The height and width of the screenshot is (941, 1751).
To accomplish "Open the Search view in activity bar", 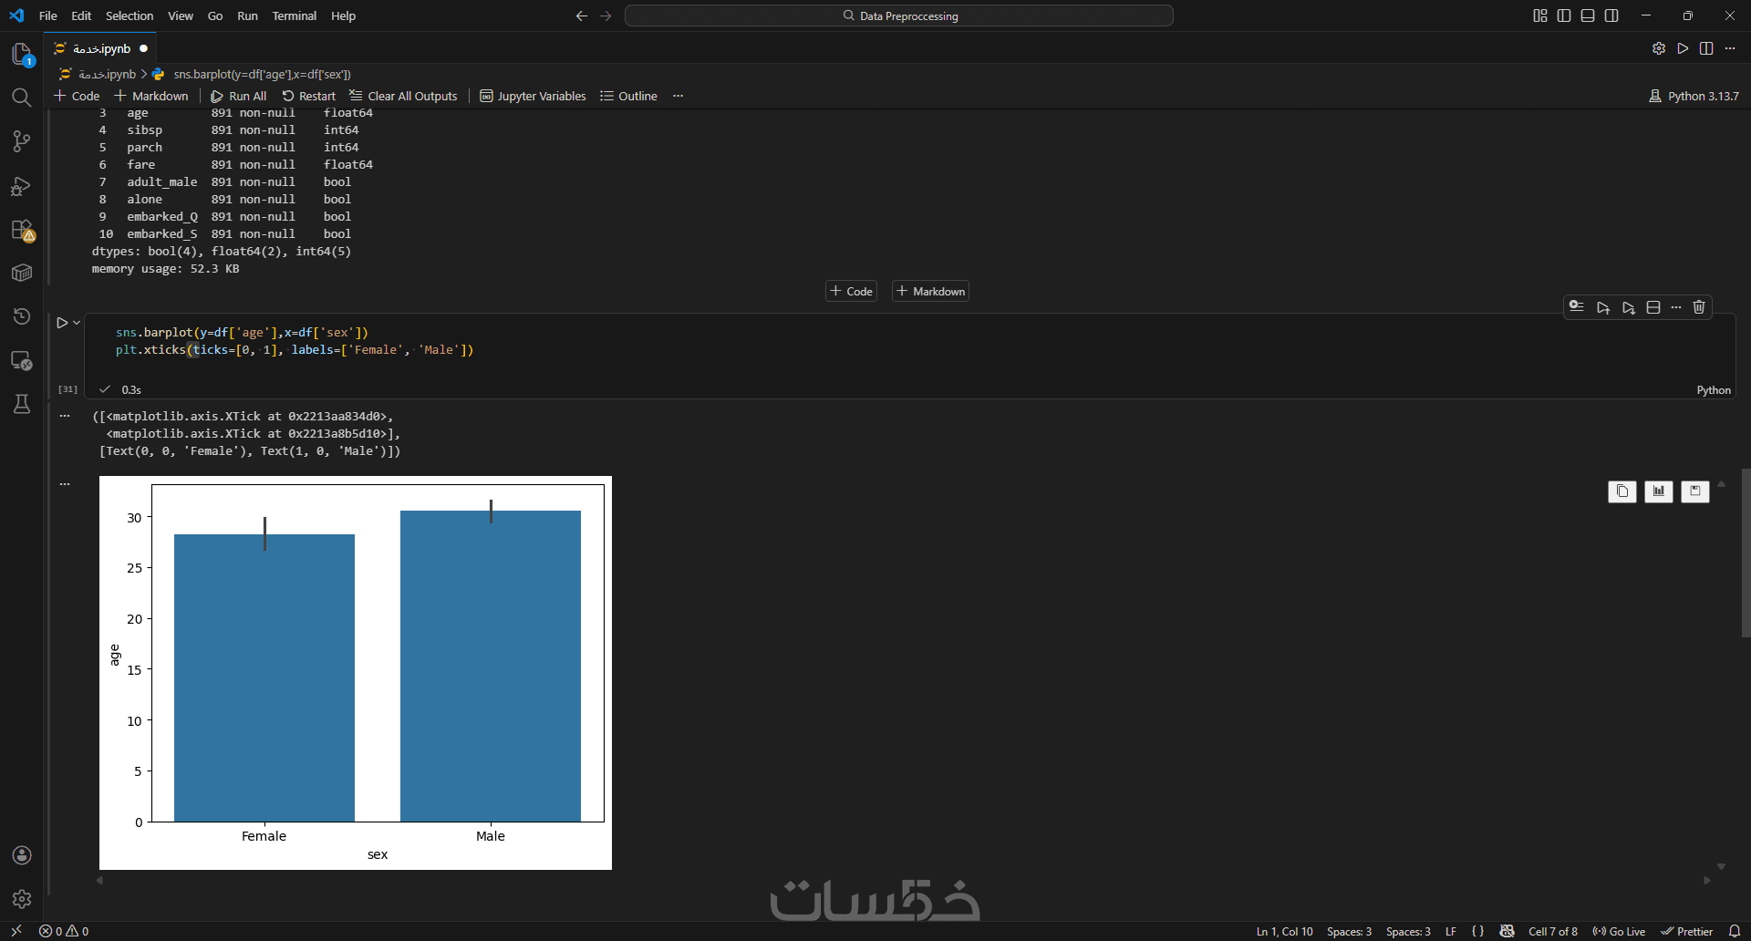I will [22, 98].
